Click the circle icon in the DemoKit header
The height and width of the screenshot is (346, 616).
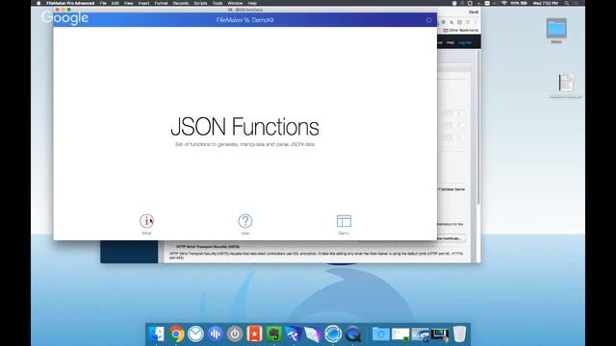[428, 20]
